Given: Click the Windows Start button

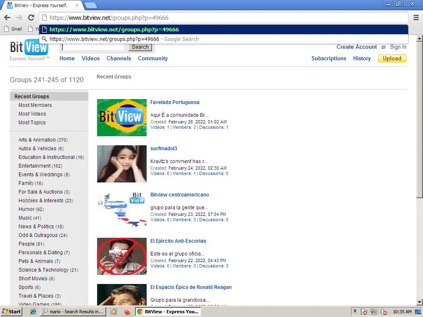Looking at the screenshot, I should click(11, 312).
